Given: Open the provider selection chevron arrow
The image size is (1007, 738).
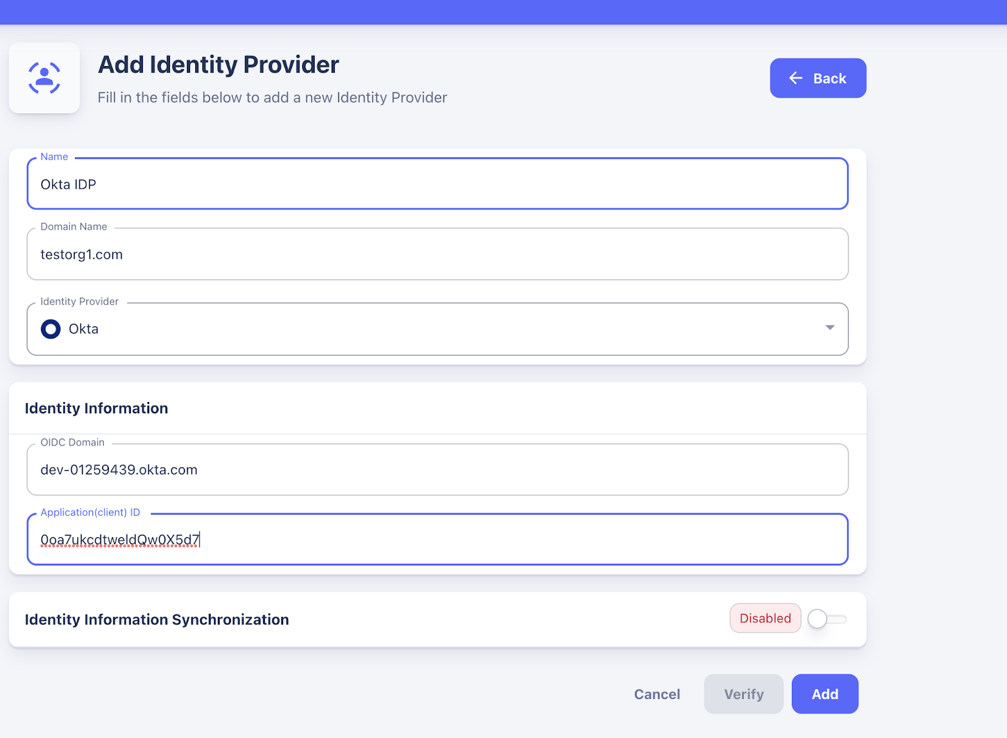Looking at the screenshot, I should tap(830, 328).
